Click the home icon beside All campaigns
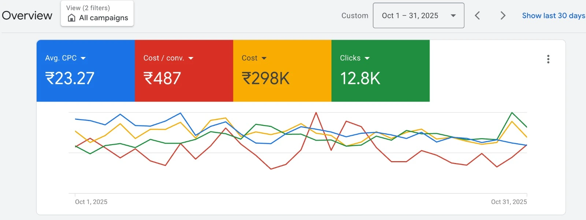The image size is (586, 220). 72,18
